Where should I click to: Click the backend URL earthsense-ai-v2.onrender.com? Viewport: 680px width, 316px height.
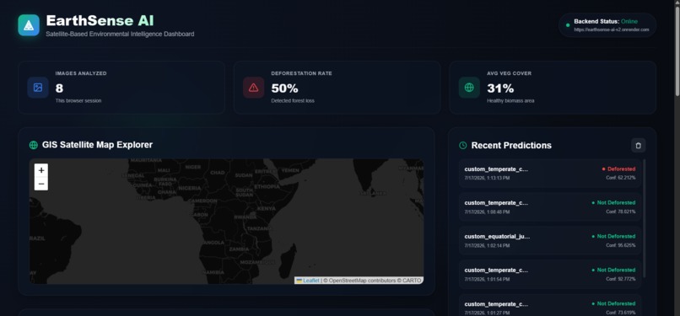(x=612, y=29)
